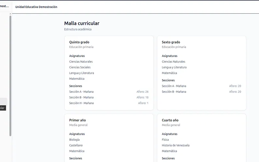Click the sidebar scroll-up arrow
259x162 pixels.
pyautogui.click(x=10, y=14)
